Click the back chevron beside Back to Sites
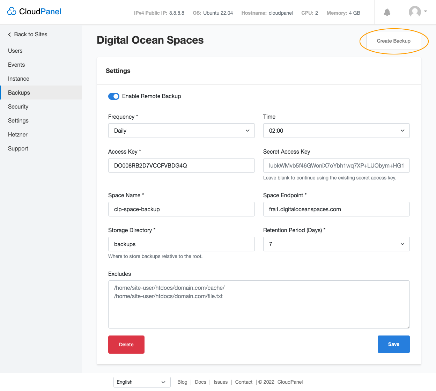The image size is (436, 391). point(9,34)
